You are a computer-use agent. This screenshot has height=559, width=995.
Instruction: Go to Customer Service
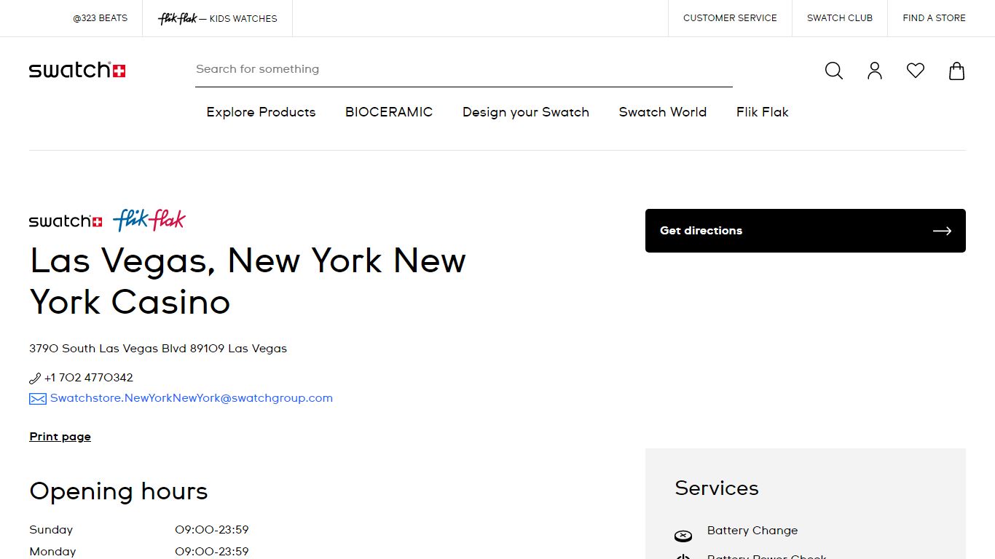coord(730,18)
